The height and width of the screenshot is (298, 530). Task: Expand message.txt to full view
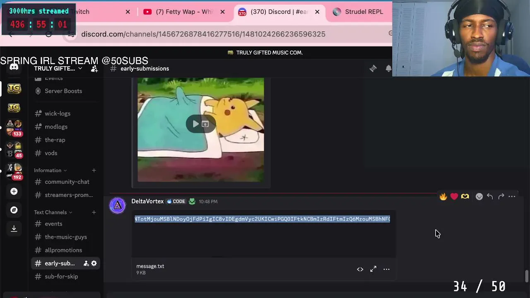point(373,269)
